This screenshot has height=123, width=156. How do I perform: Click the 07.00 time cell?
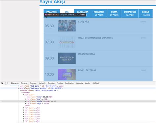click(x=49, y=42)
